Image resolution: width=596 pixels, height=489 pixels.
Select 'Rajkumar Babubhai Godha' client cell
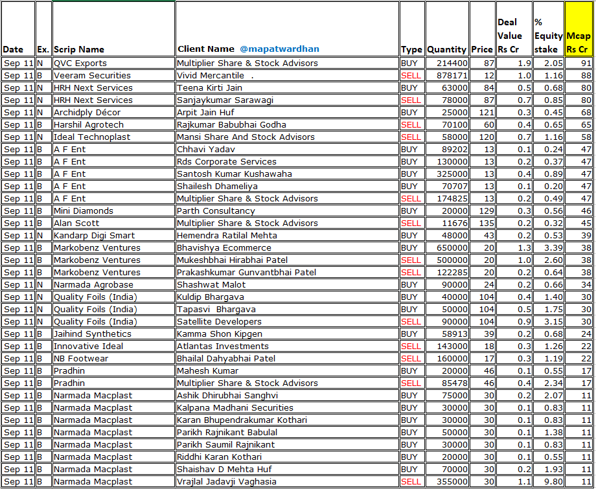(x=287, y=124)
